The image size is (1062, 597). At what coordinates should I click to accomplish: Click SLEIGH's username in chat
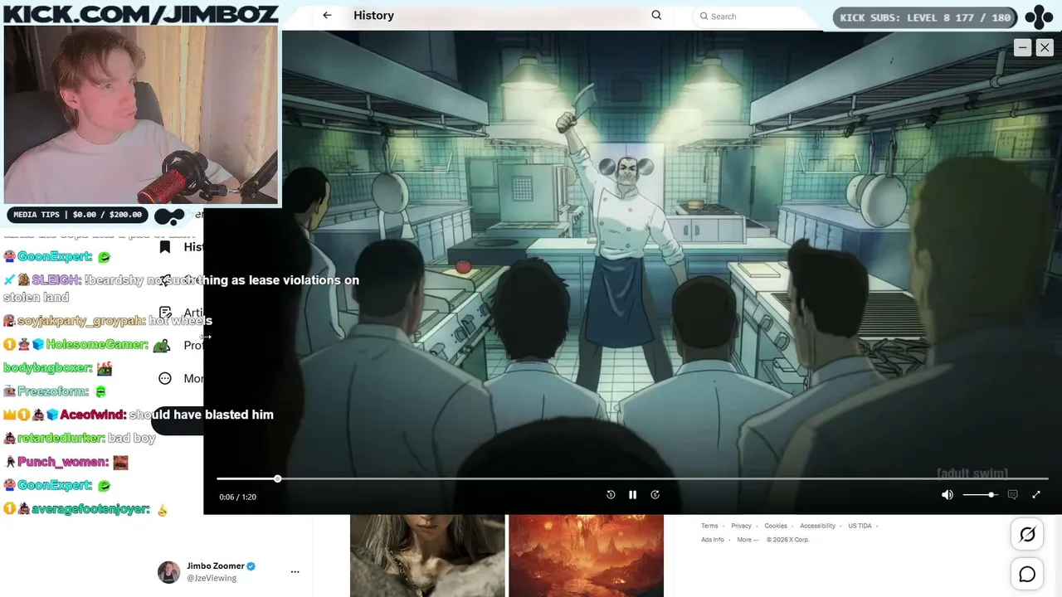pos(56,280)
